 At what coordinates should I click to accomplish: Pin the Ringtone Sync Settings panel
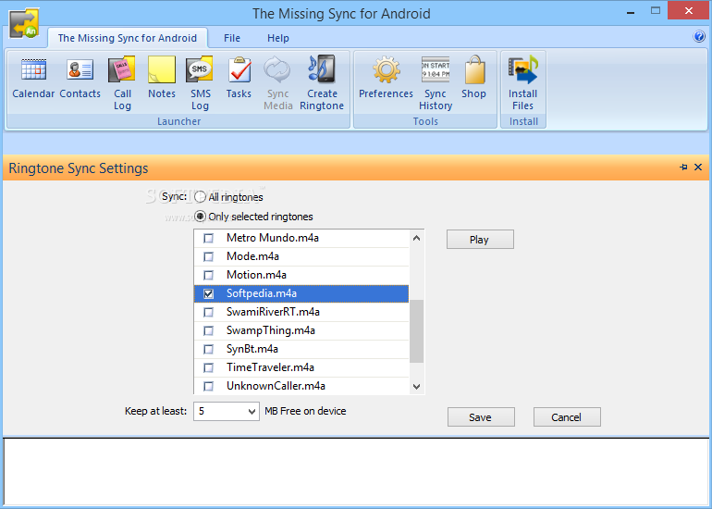[683, 168]
